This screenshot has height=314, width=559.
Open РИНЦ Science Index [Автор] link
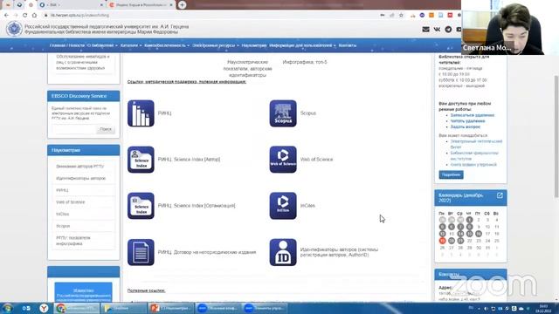(189, 160)
